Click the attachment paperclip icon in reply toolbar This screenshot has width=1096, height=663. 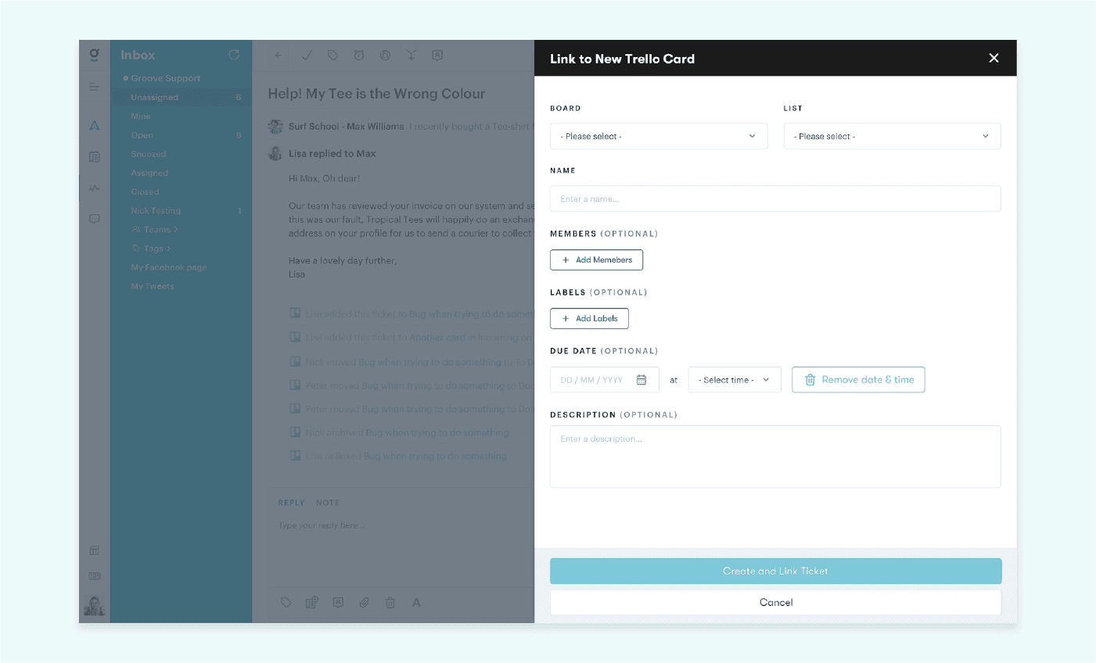tap(364, 602)
